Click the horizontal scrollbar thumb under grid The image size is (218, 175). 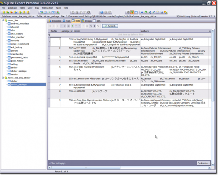point(85,168)
